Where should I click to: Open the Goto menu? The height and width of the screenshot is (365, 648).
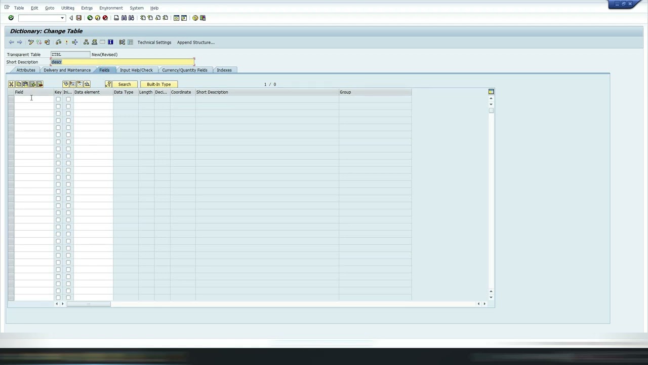pos(50,8)
